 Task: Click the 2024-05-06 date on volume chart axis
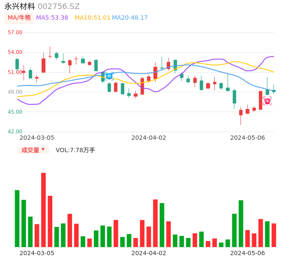click(247, 253)
